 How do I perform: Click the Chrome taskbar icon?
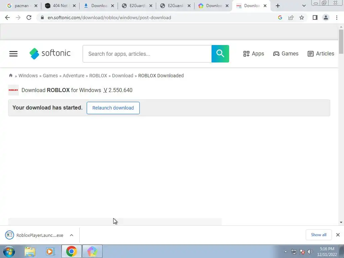(x=71, y=251)
